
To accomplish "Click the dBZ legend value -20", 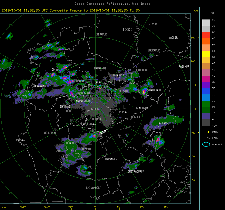I will 214,126.
